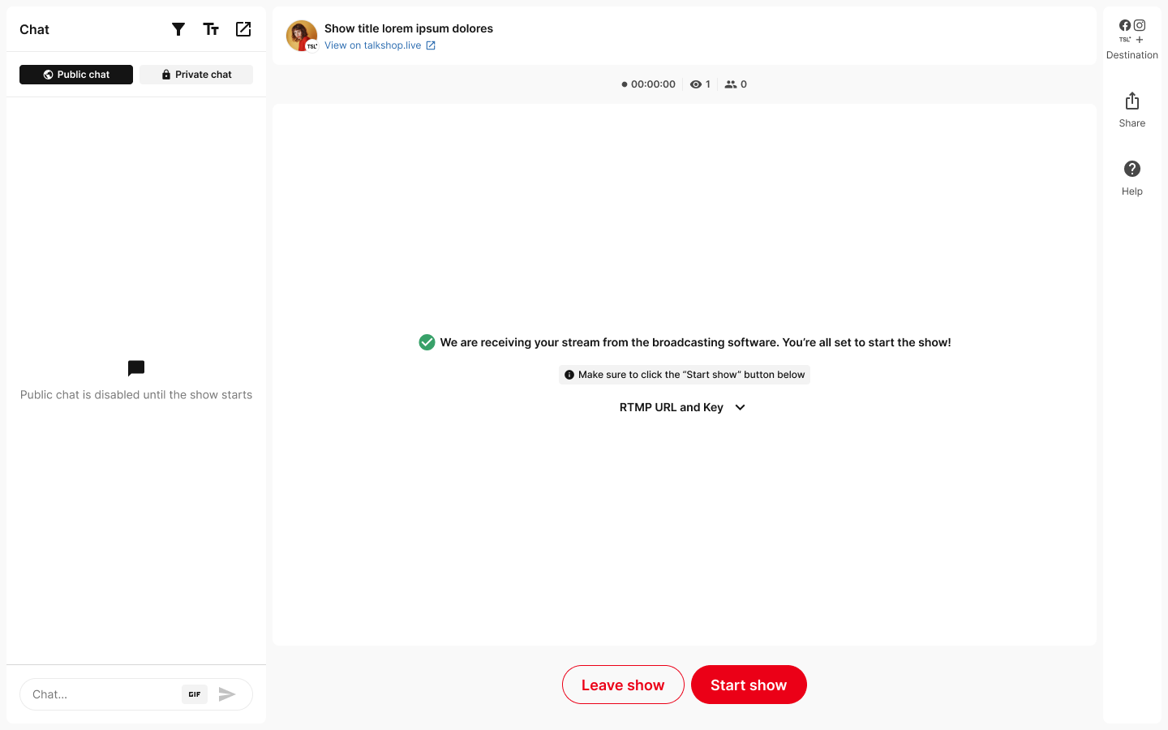The height and width of the screenshot is (730, 1168).
Task: Expand RTMP URL and Key section
Action: point(682,407)
